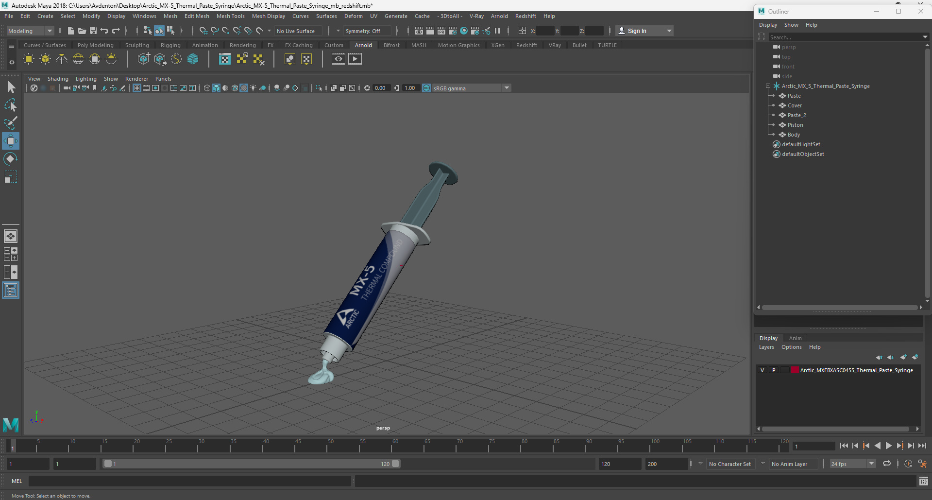Open the Sign In dropdown arrow
932x500 pixels.
(x=669, y=31)
